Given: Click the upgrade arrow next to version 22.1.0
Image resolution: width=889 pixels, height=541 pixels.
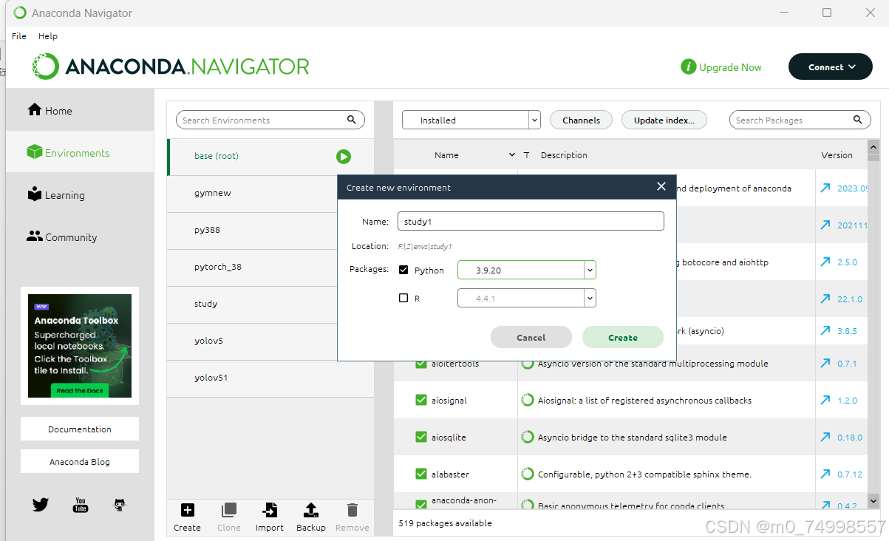Looking at the screenshot, I should point(825,299).
